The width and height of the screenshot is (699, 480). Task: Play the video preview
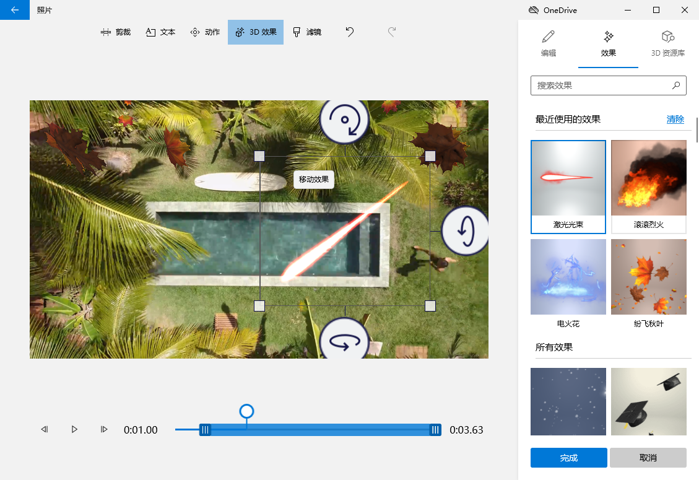click(74, 429)
